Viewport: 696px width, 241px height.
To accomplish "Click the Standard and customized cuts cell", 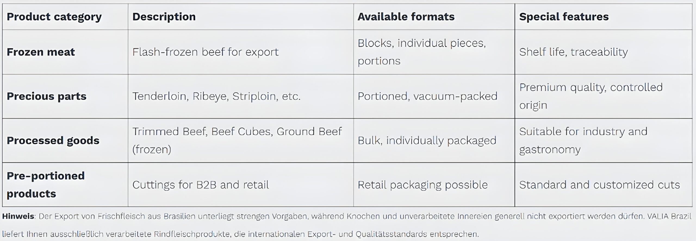I will point(599,185).
